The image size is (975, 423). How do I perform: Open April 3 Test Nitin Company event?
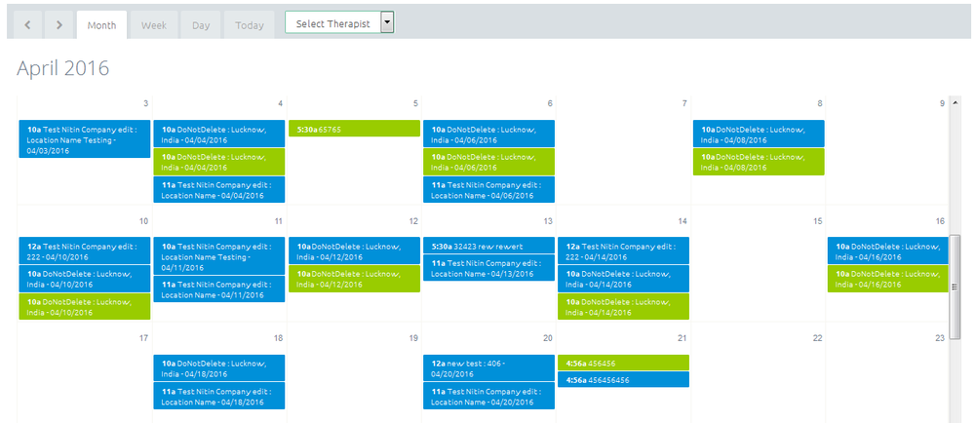pyautogui.click(x=85, y=139)
